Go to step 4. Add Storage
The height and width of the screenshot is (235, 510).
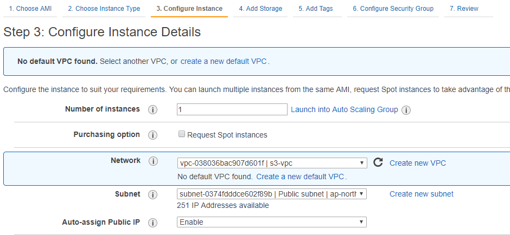point(260,9)
